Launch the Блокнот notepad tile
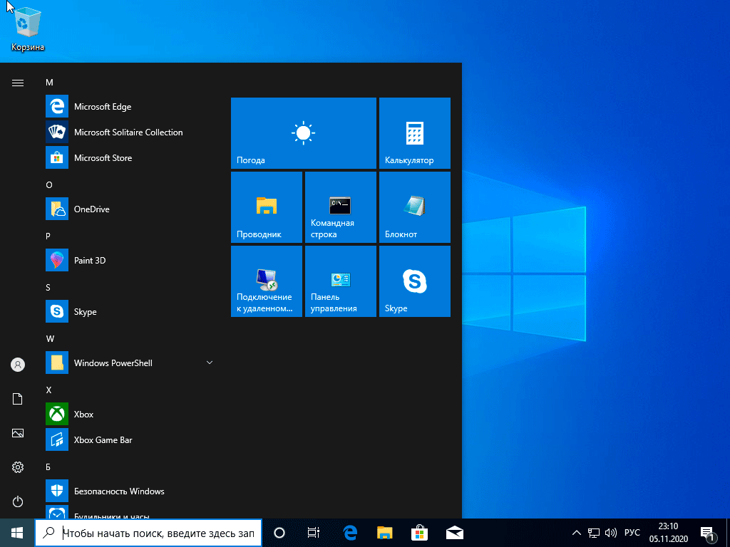 tap(414, 207)
